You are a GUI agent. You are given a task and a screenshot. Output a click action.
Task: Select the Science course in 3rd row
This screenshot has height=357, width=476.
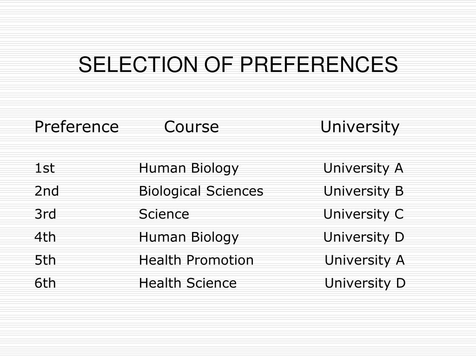pyautogui.click(x=164, y=214)
